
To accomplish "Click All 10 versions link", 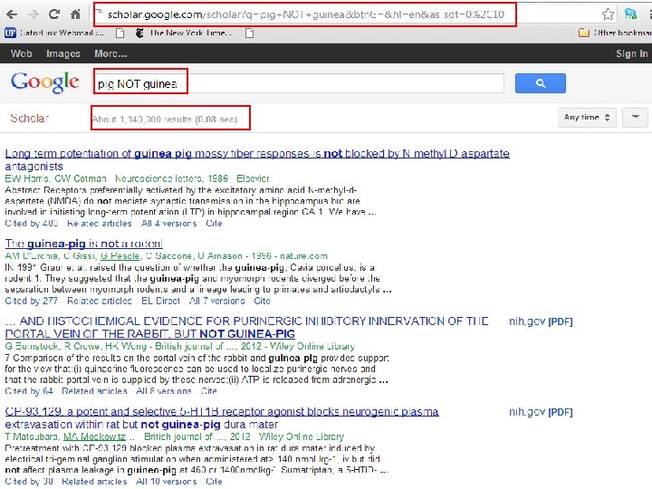I will tap(167, 481).
